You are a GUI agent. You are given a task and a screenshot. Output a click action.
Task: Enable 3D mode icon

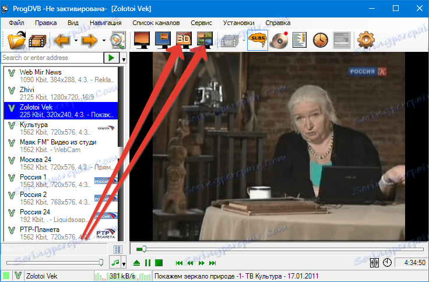tap(184, 40)
